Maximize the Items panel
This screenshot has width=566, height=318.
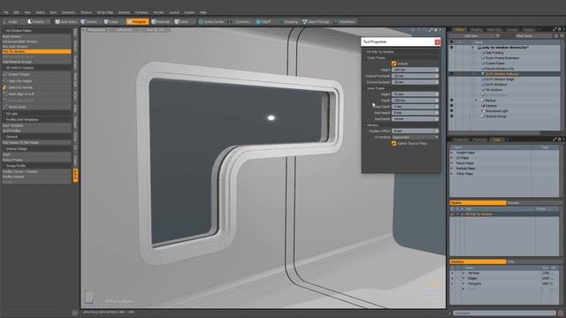click(x=555, y=29)
